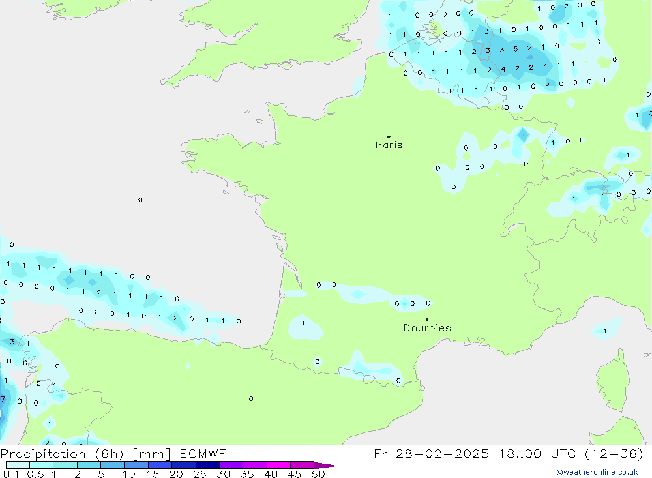
Task: Click the '40' legend scale value
Action: (271, 474)
